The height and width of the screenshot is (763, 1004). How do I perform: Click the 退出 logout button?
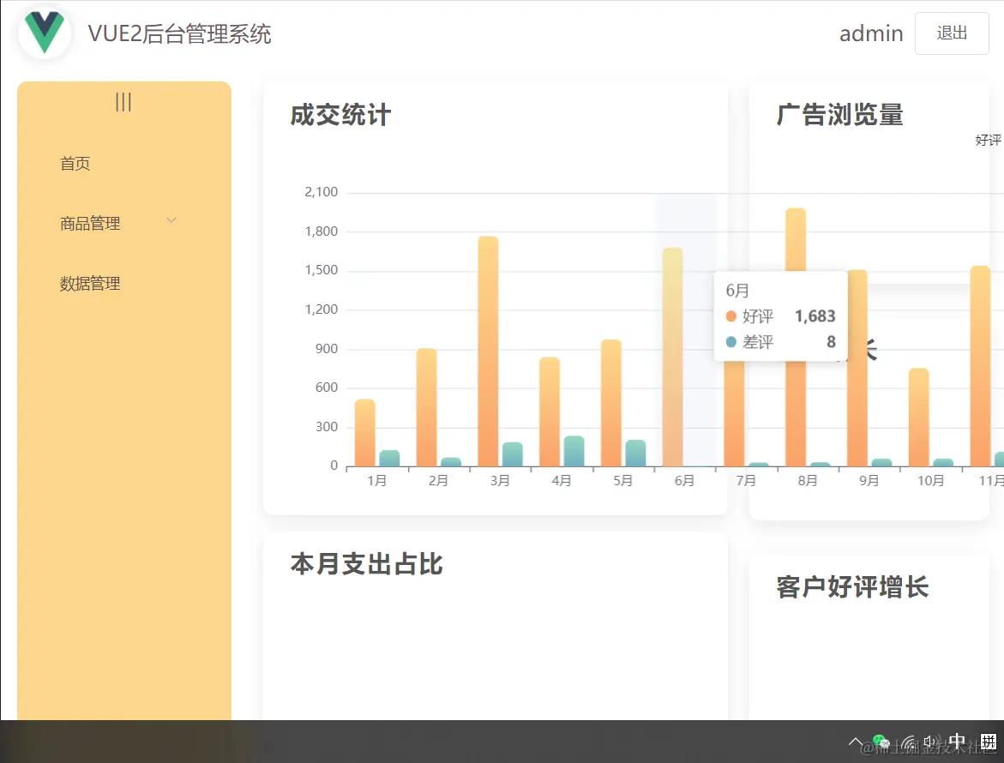[952, 33]
